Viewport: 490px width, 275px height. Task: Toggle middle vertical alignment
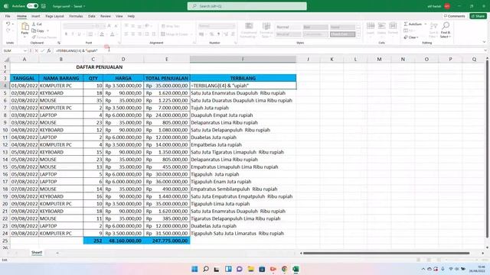(x=132, y=26)
